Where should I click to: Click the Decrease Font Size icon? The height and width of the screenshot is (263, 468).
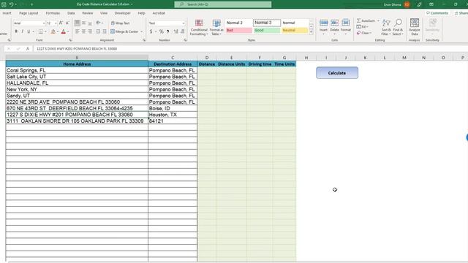coord(67,23)
